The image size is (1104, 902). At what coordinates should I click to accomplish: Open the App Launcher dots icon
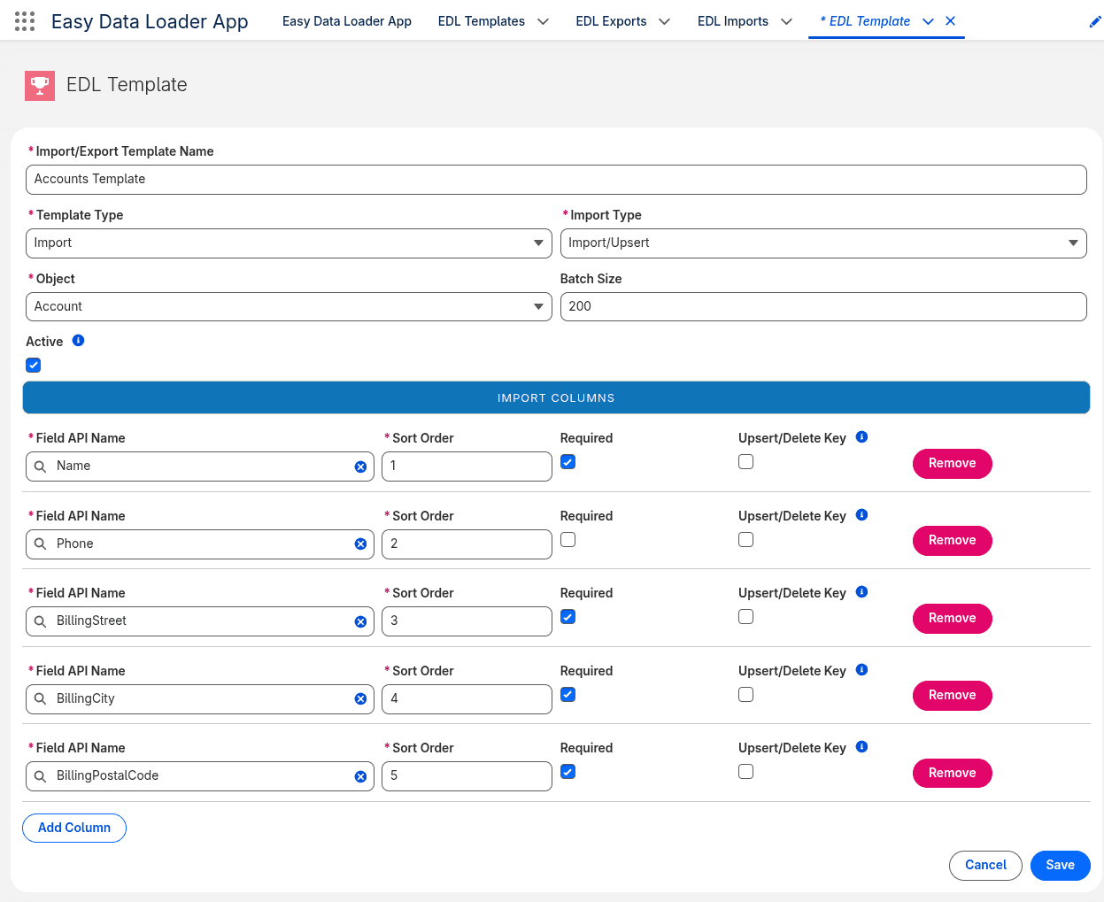coord(25,21)
